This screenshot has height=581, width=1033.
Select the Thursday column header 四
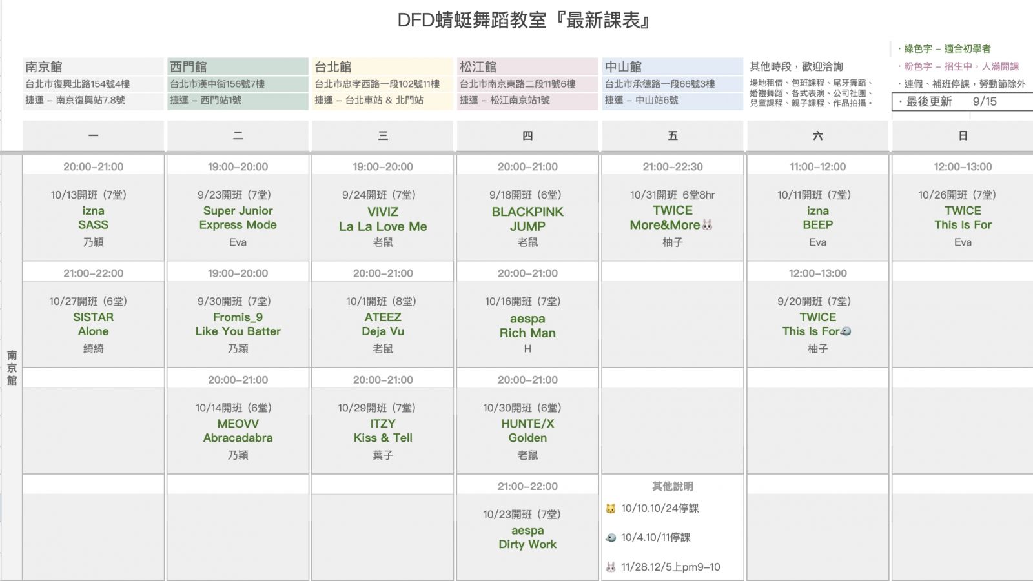[x=527, y=135]
